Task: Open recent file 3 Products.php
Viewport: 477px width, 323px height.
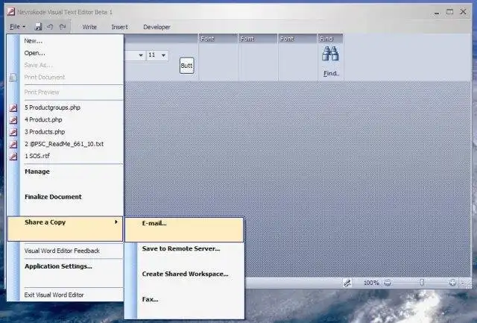Action: click(x=72, y=132)
